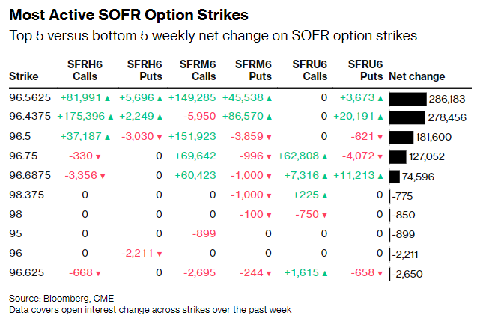
Task: Click the black bar for 127,052 net change
Action: click(398, 156)
